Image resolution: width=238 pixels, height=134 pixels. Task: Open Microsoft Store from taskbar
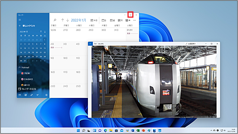click(116, 130)
